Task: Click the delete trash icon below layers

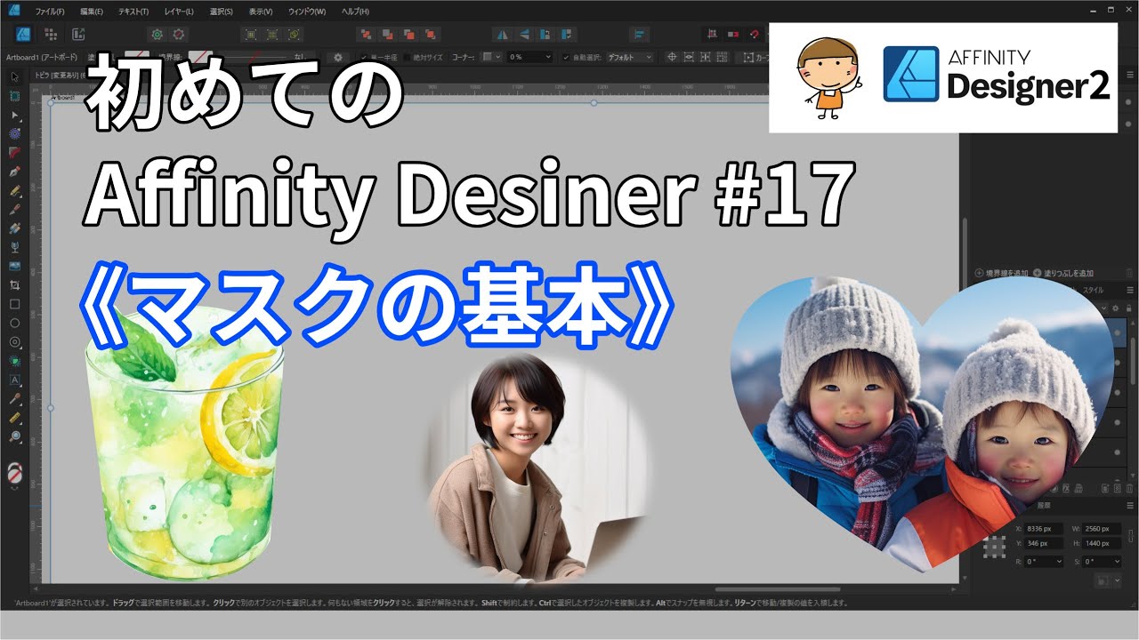Action: coord(1130,487)
